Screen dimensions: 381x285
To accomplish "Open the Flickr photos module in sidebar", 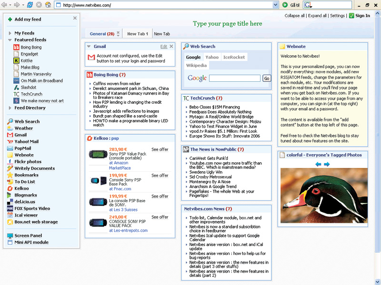I will (28, 162).
